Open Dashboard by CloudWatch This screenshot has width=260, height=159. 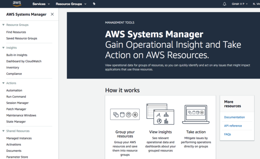coord(24,61)
